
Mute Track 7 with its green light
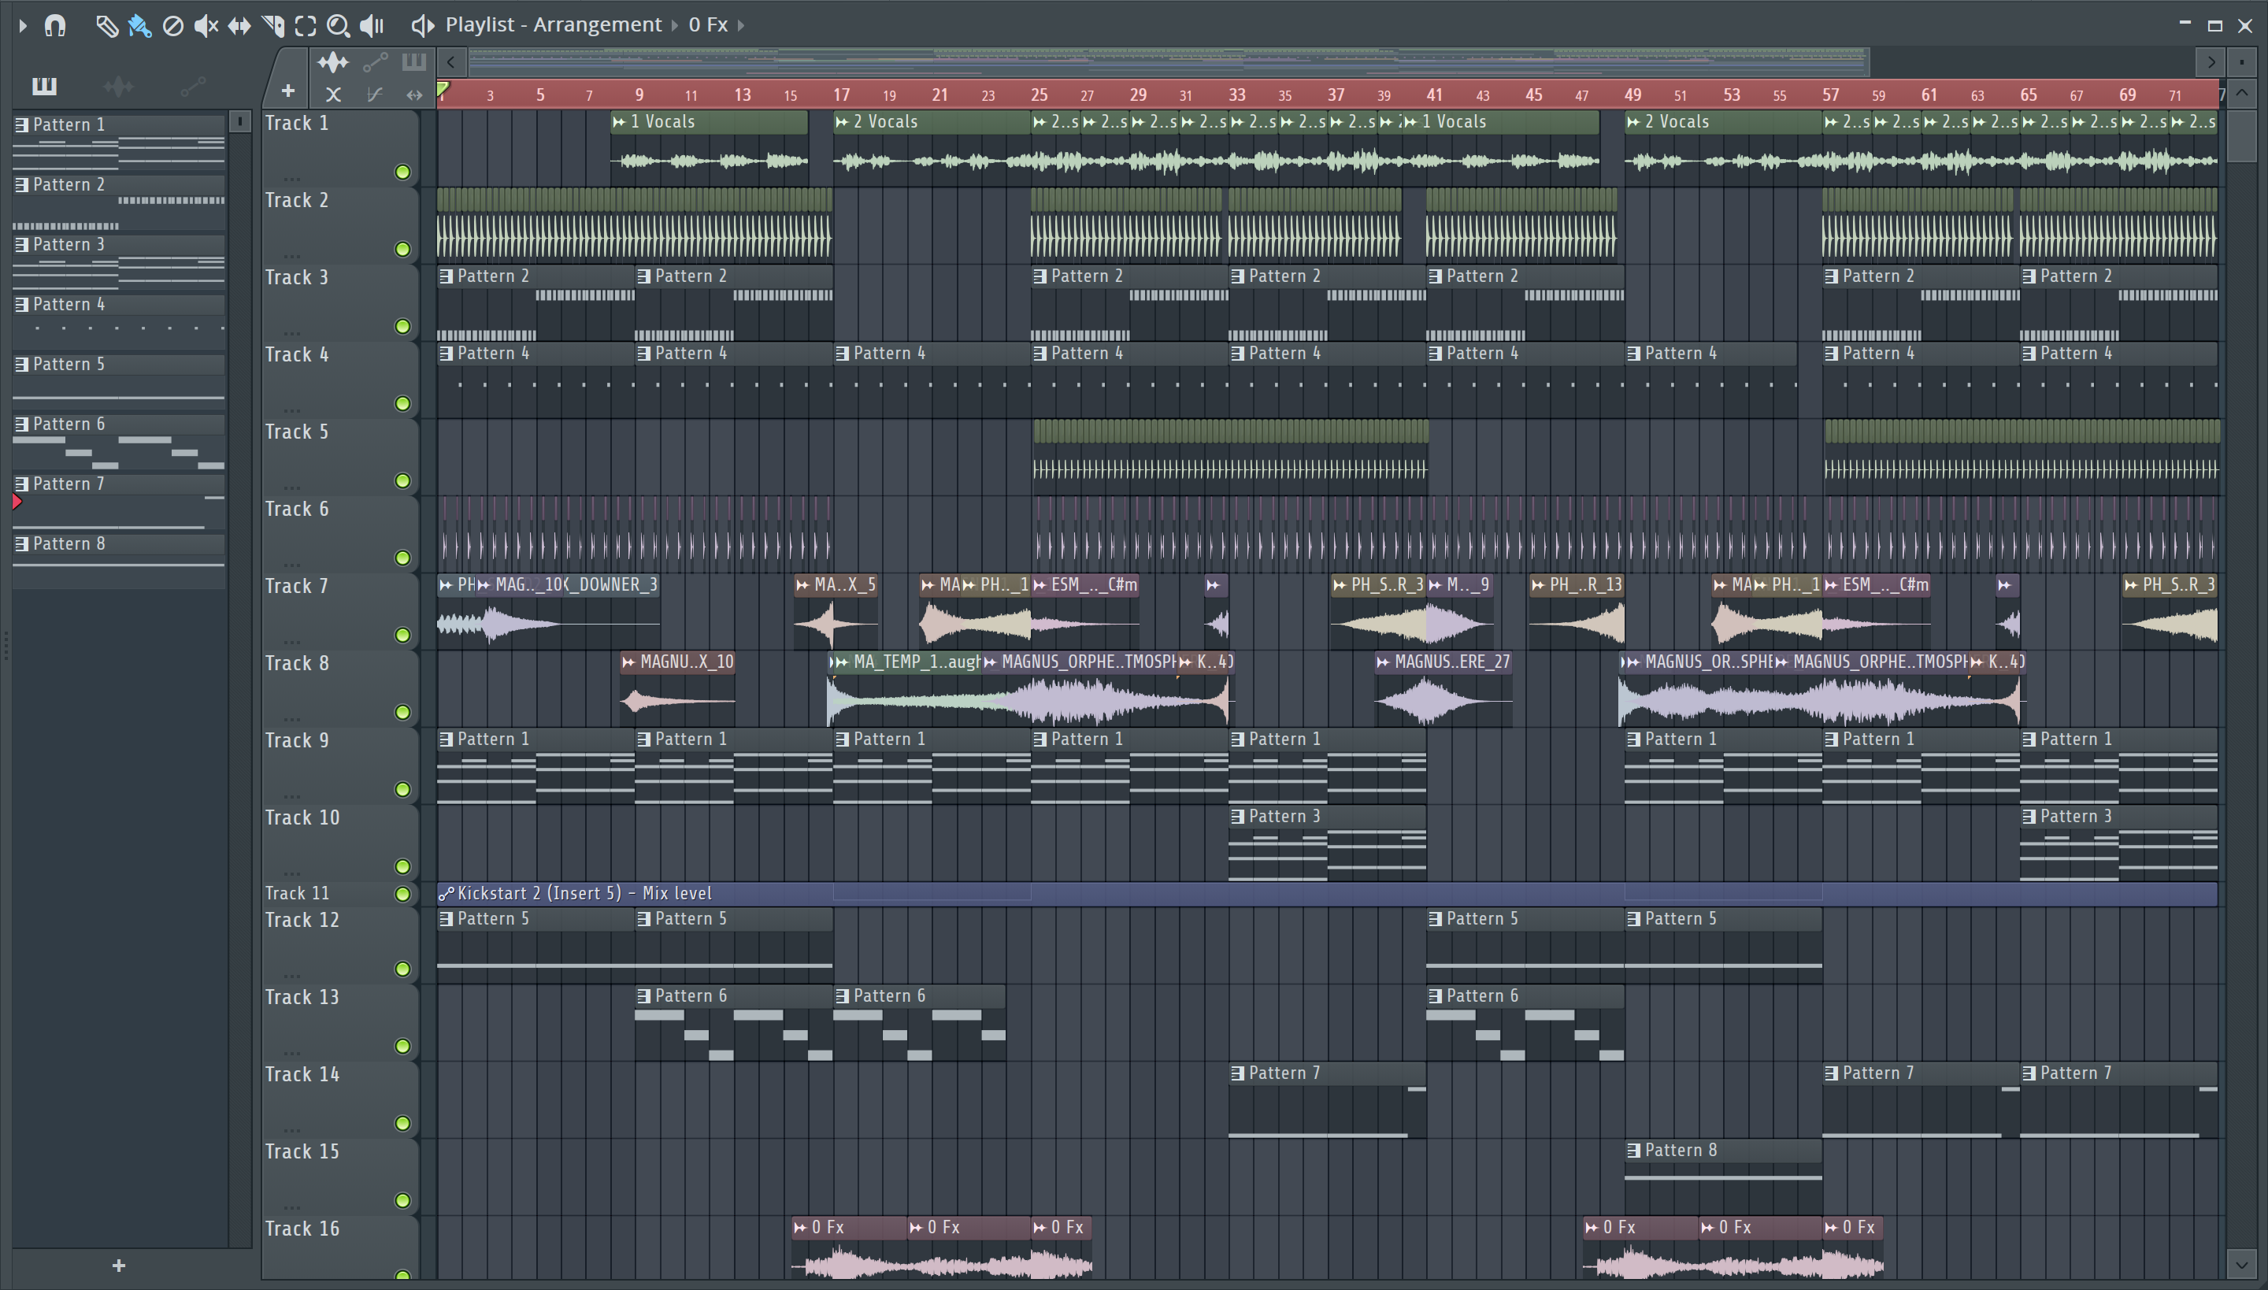coord(402,636)
